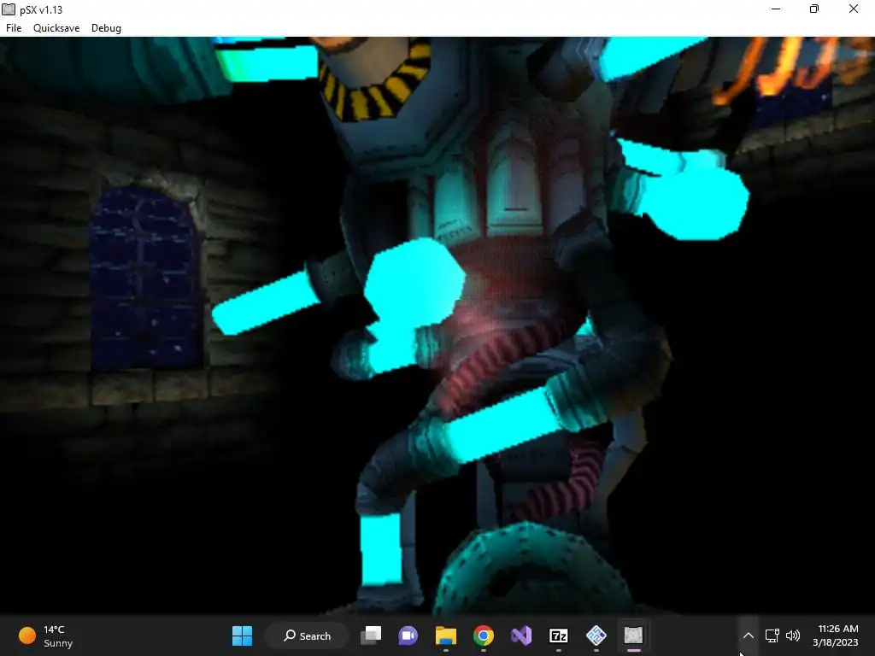Open Task View from taskbar
This screenshot has height=656, width=875.
(371, 635)
